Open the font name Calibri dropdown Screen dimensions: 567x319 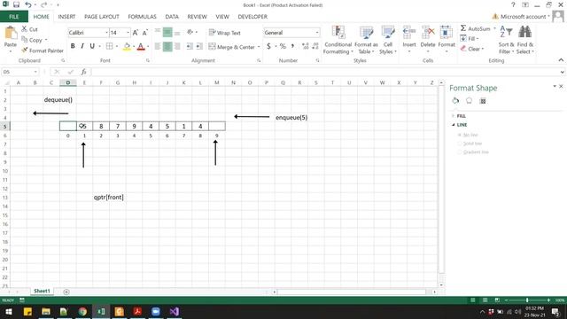click(106, 33)
